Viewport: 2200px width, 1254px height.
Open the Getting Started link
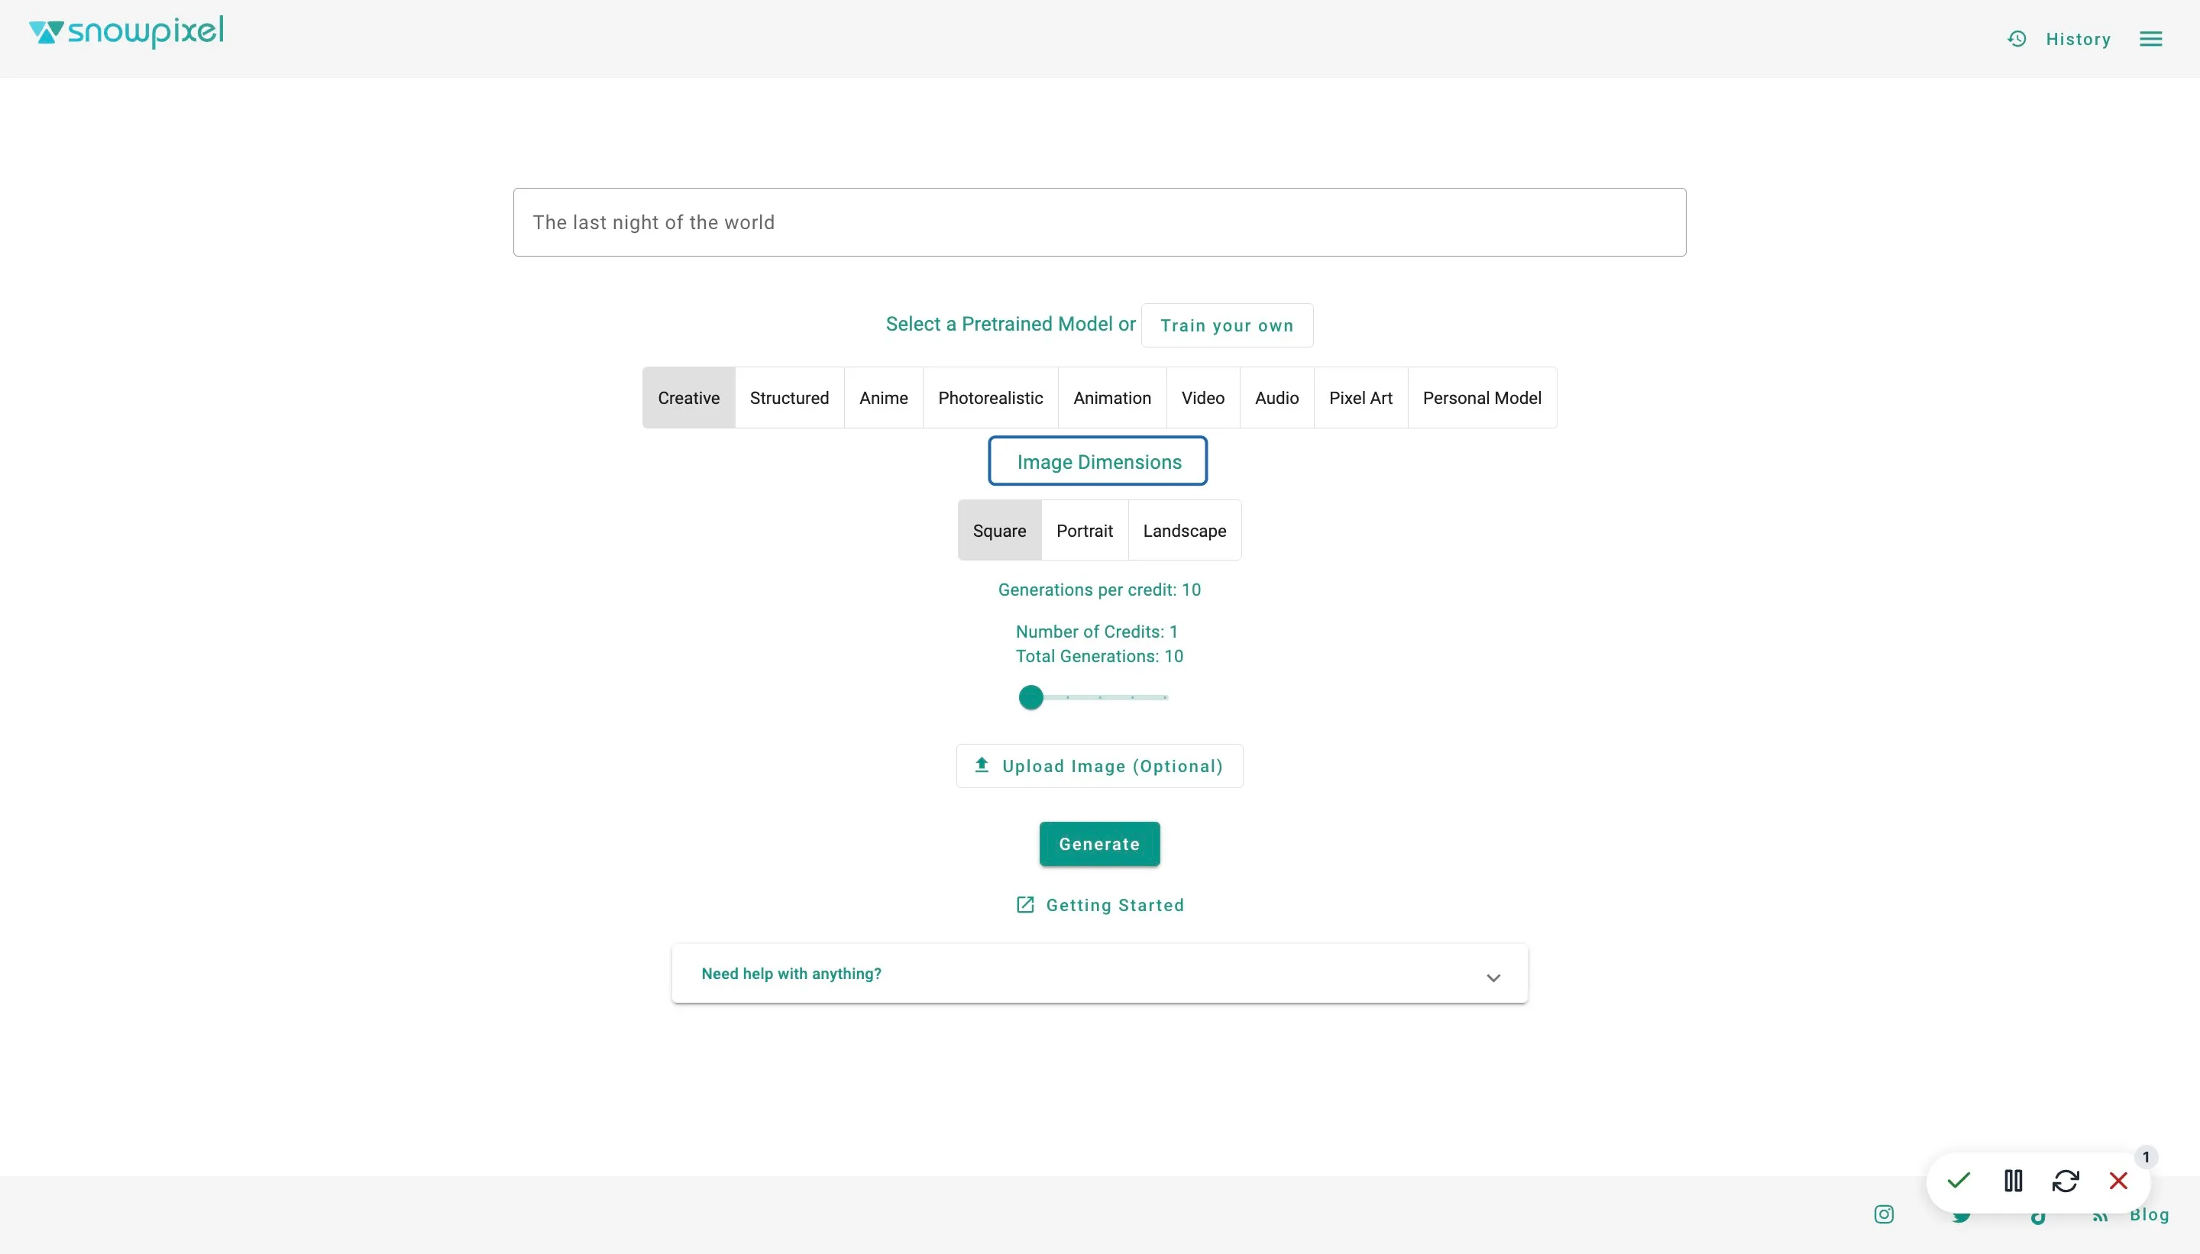[1100, 905]
